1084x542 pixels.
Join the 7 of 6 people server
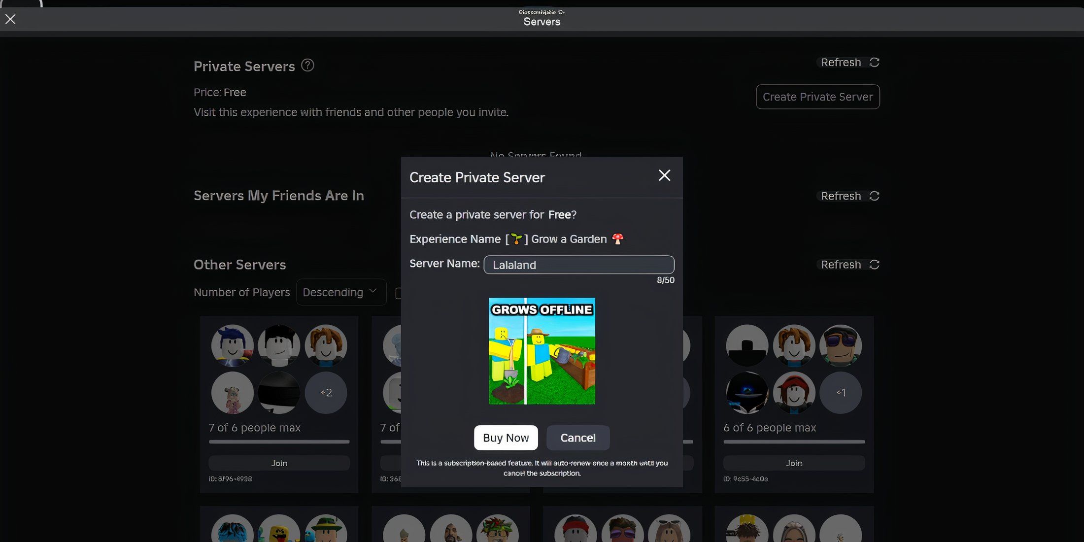279,463
